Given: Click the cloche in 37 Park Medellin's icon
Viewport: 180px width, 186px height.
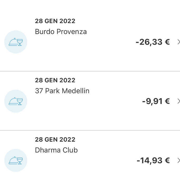Looking at the screenshot, I should 13,102.
